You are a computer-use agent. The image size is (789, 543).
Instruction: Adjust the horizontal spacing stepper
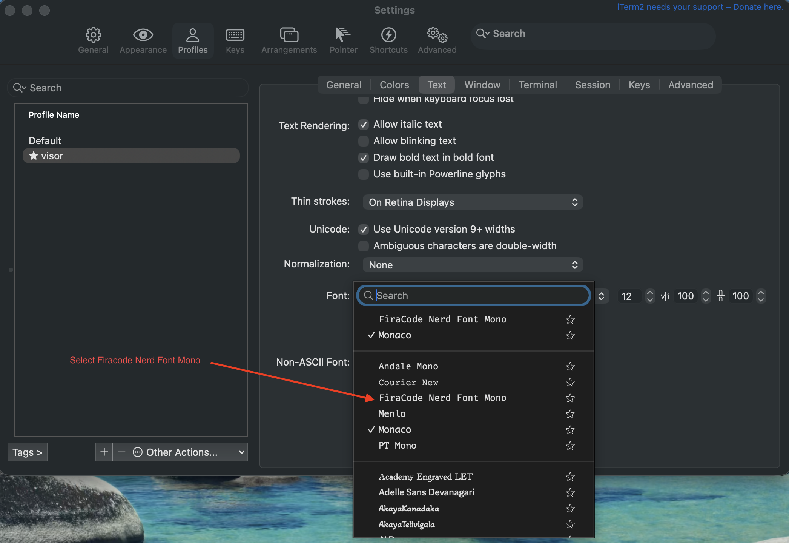pos(706,296)
